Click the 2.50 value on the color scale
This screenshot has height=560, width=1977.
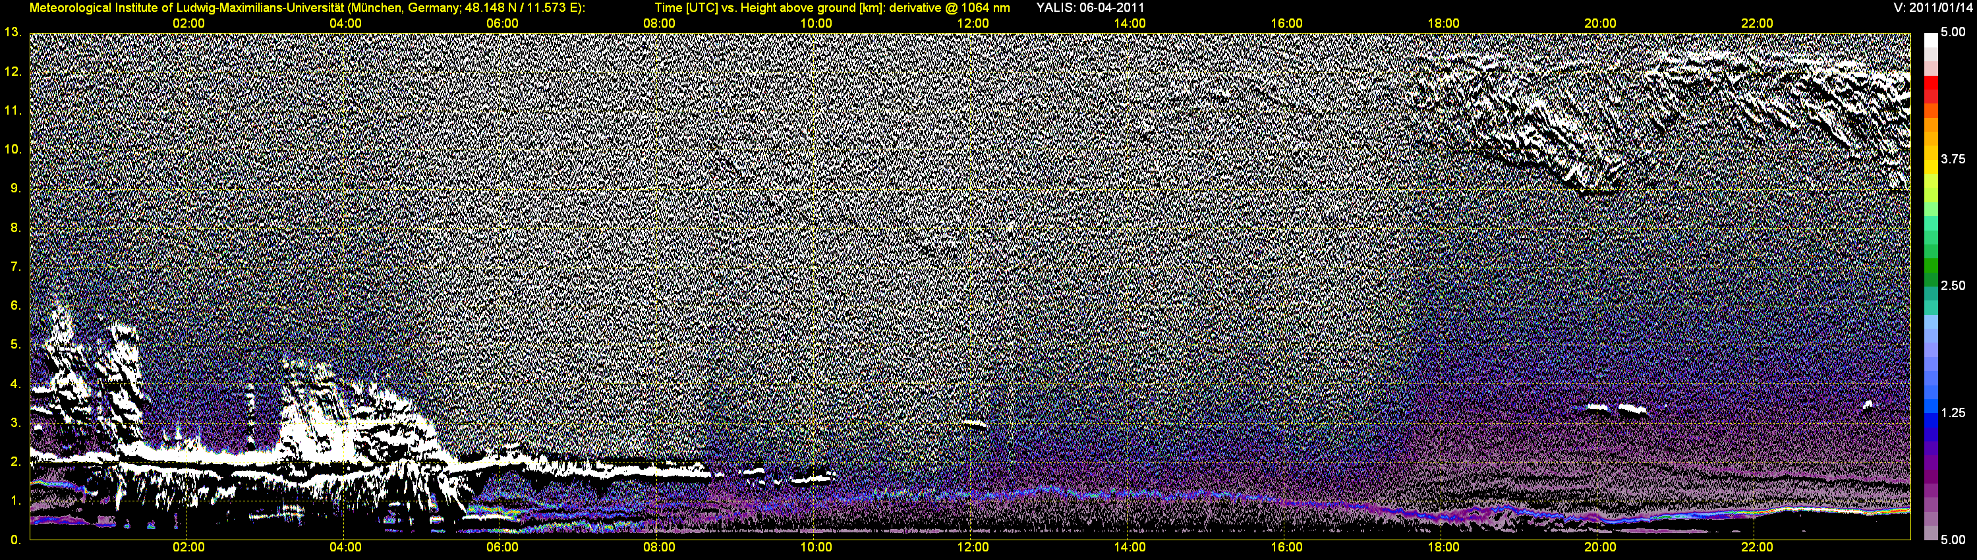1953,285
